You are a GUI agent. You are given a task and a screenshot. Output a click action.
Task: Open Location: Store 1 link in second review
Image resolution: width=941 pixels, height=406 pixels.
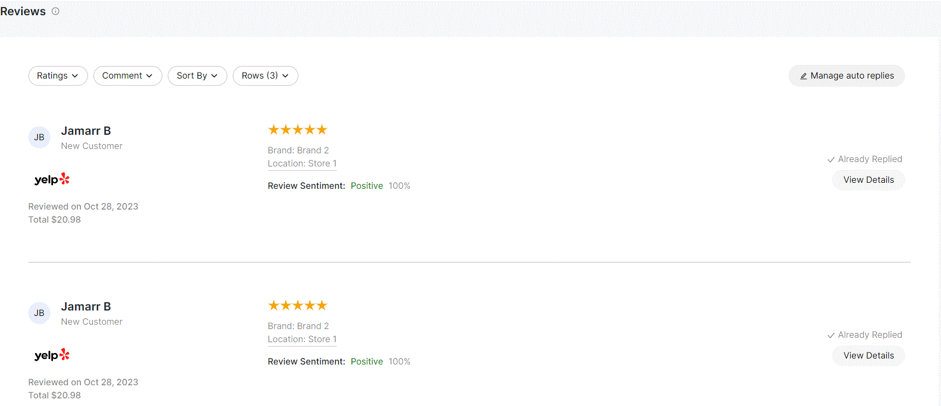pos(302,339)
